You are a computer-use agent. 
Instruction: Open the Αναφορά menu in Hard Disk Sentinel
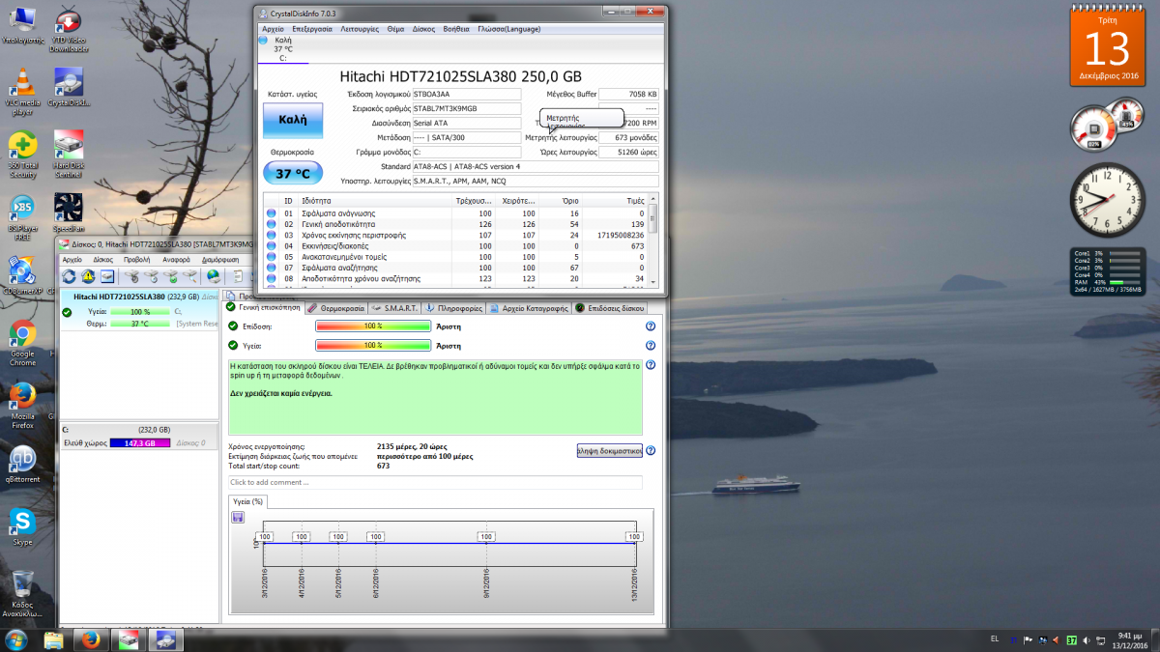[177, 260]
